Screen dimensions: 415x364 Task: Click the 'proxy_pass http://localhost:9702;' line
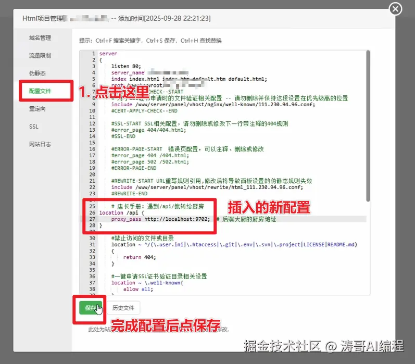160,219
